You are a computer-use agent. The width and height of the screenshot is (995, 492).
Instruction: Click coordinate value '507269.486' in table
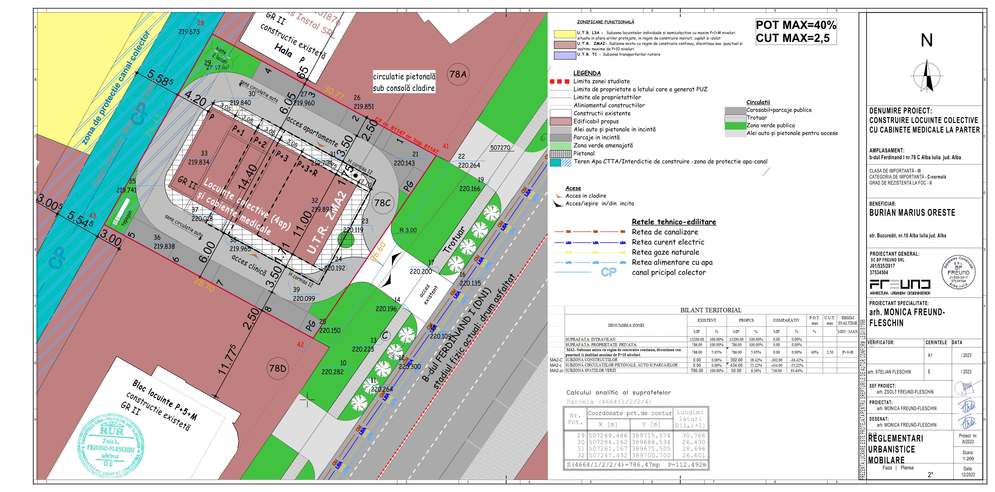click(x=608, y=436)
